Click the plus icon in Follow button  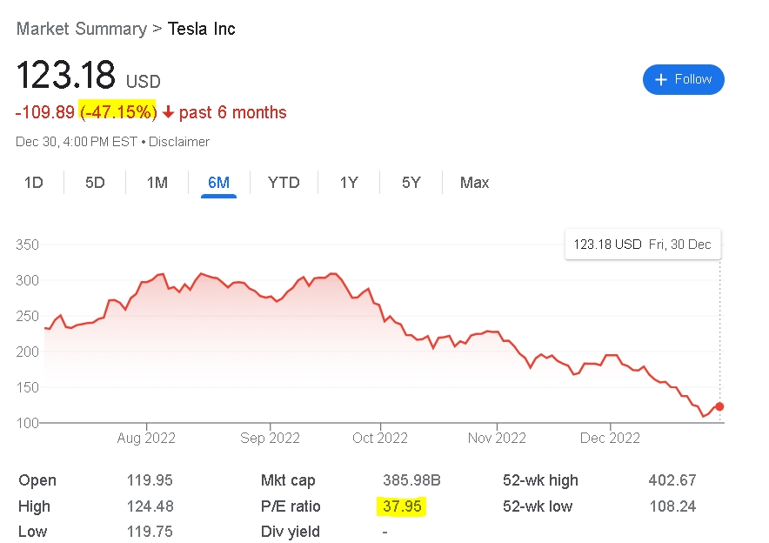click(661, 79)
